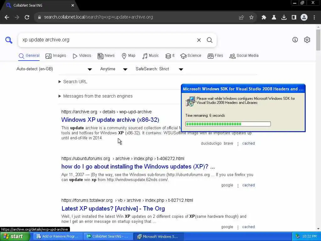This screenshot has width=321, height=241.
Task: Open the browser downloads icon
Action: tap(284, 18)
